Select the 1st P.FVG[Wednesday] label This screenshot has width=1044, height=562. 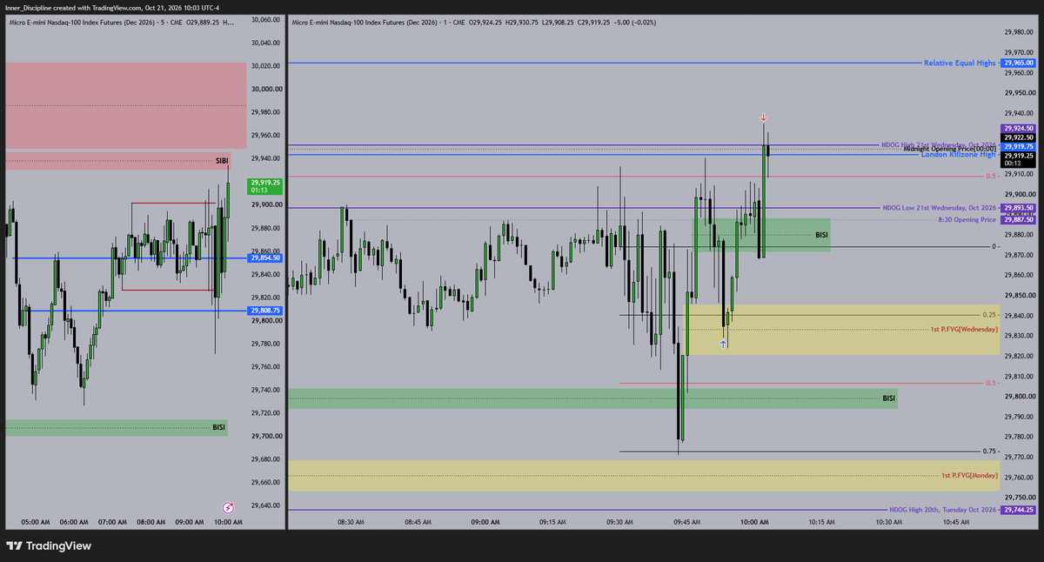coord(962,329)
